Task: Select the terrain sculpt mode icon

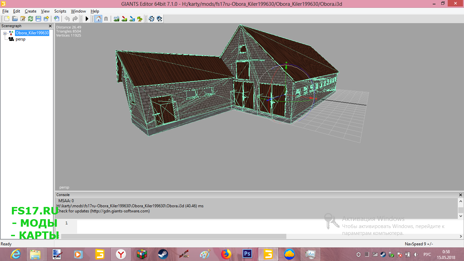Action: 117,19
